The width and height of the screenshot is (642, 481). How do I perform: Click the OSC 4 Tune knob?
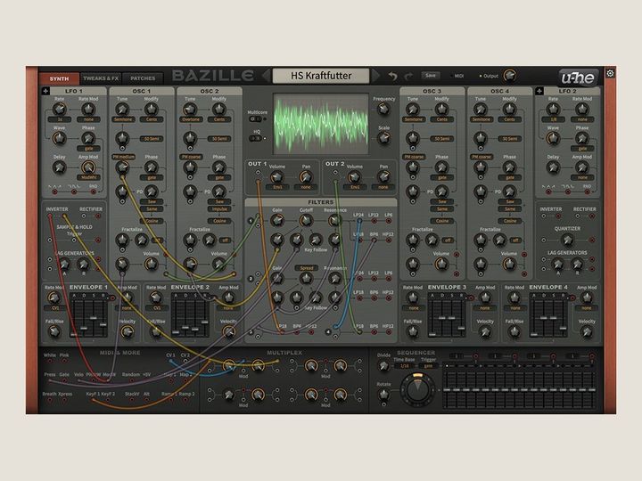(x=481, y=110)
